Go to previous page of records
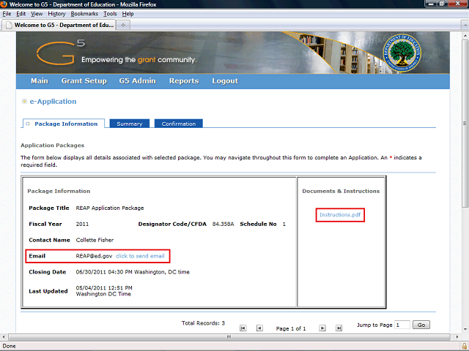The height and width of the screenshot is (351, 469). [259, 328]
